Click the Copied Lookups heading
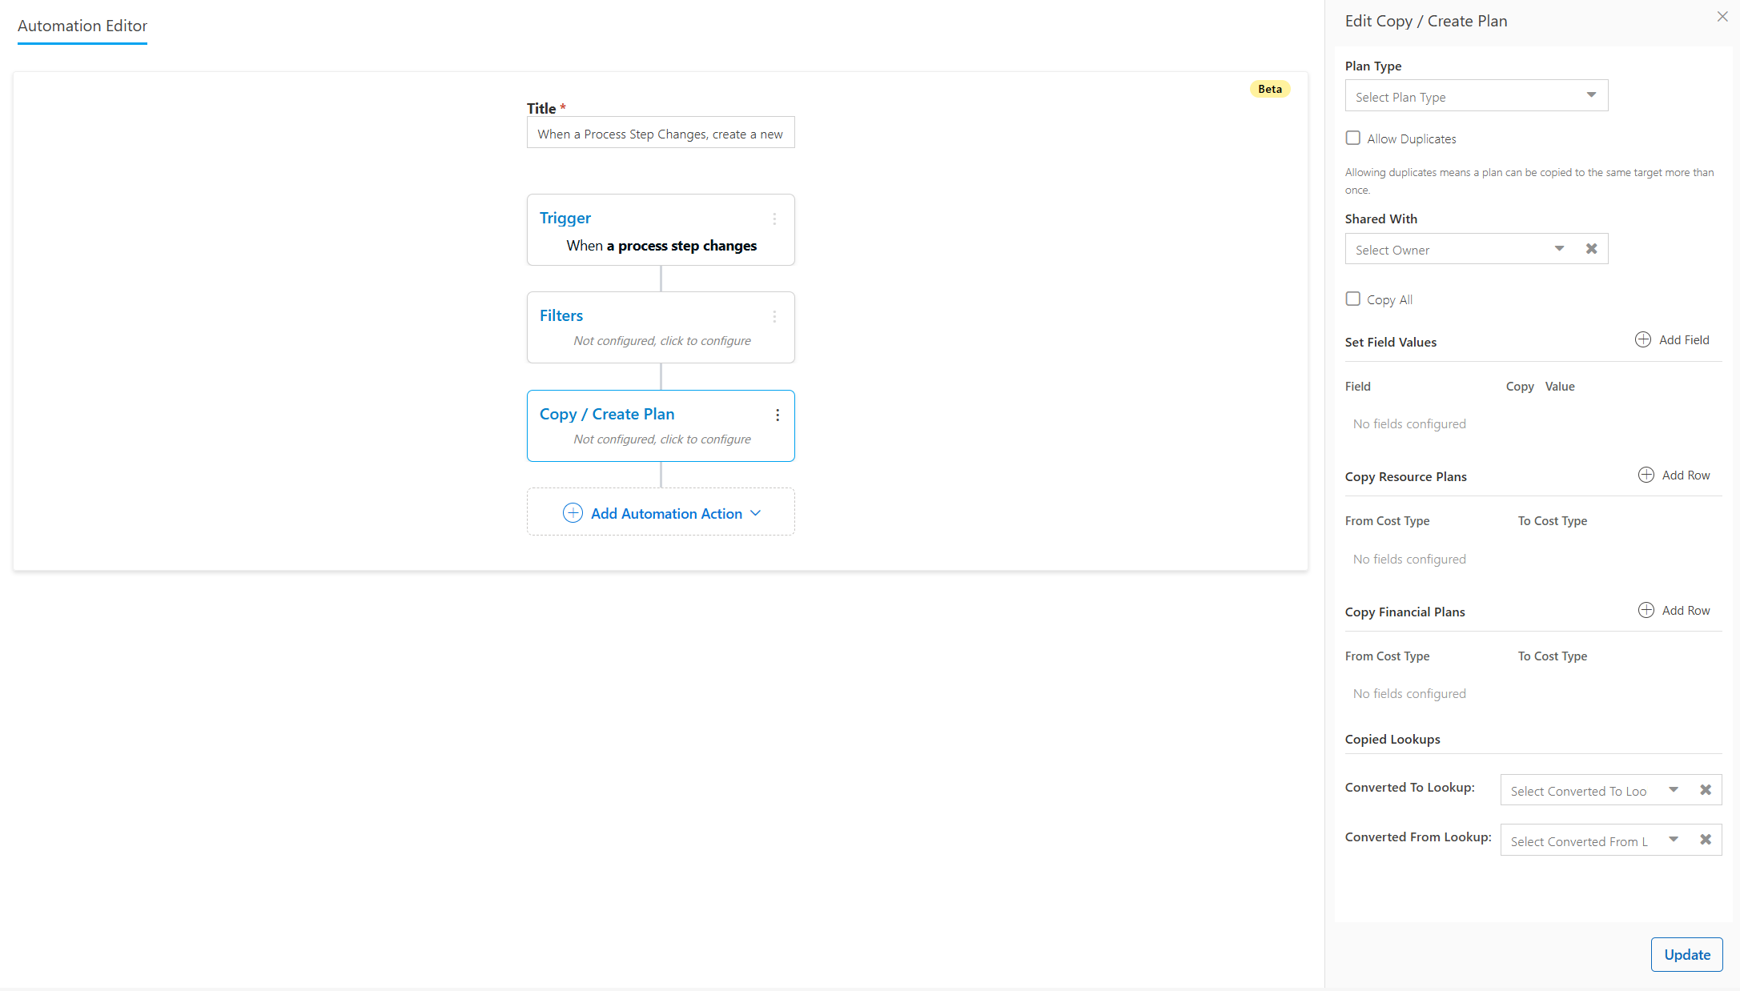This screenshot has width=1740, height=991. (x=1392, y=739)
